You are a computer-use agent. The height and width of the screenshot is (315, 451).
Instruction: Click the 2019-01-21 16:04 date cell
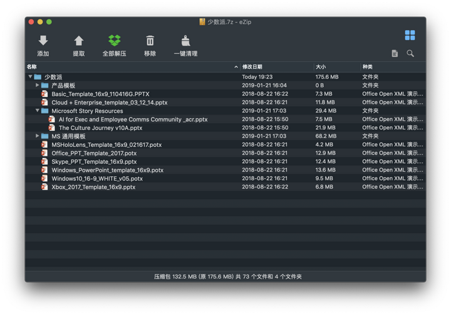tap(264, 85)
